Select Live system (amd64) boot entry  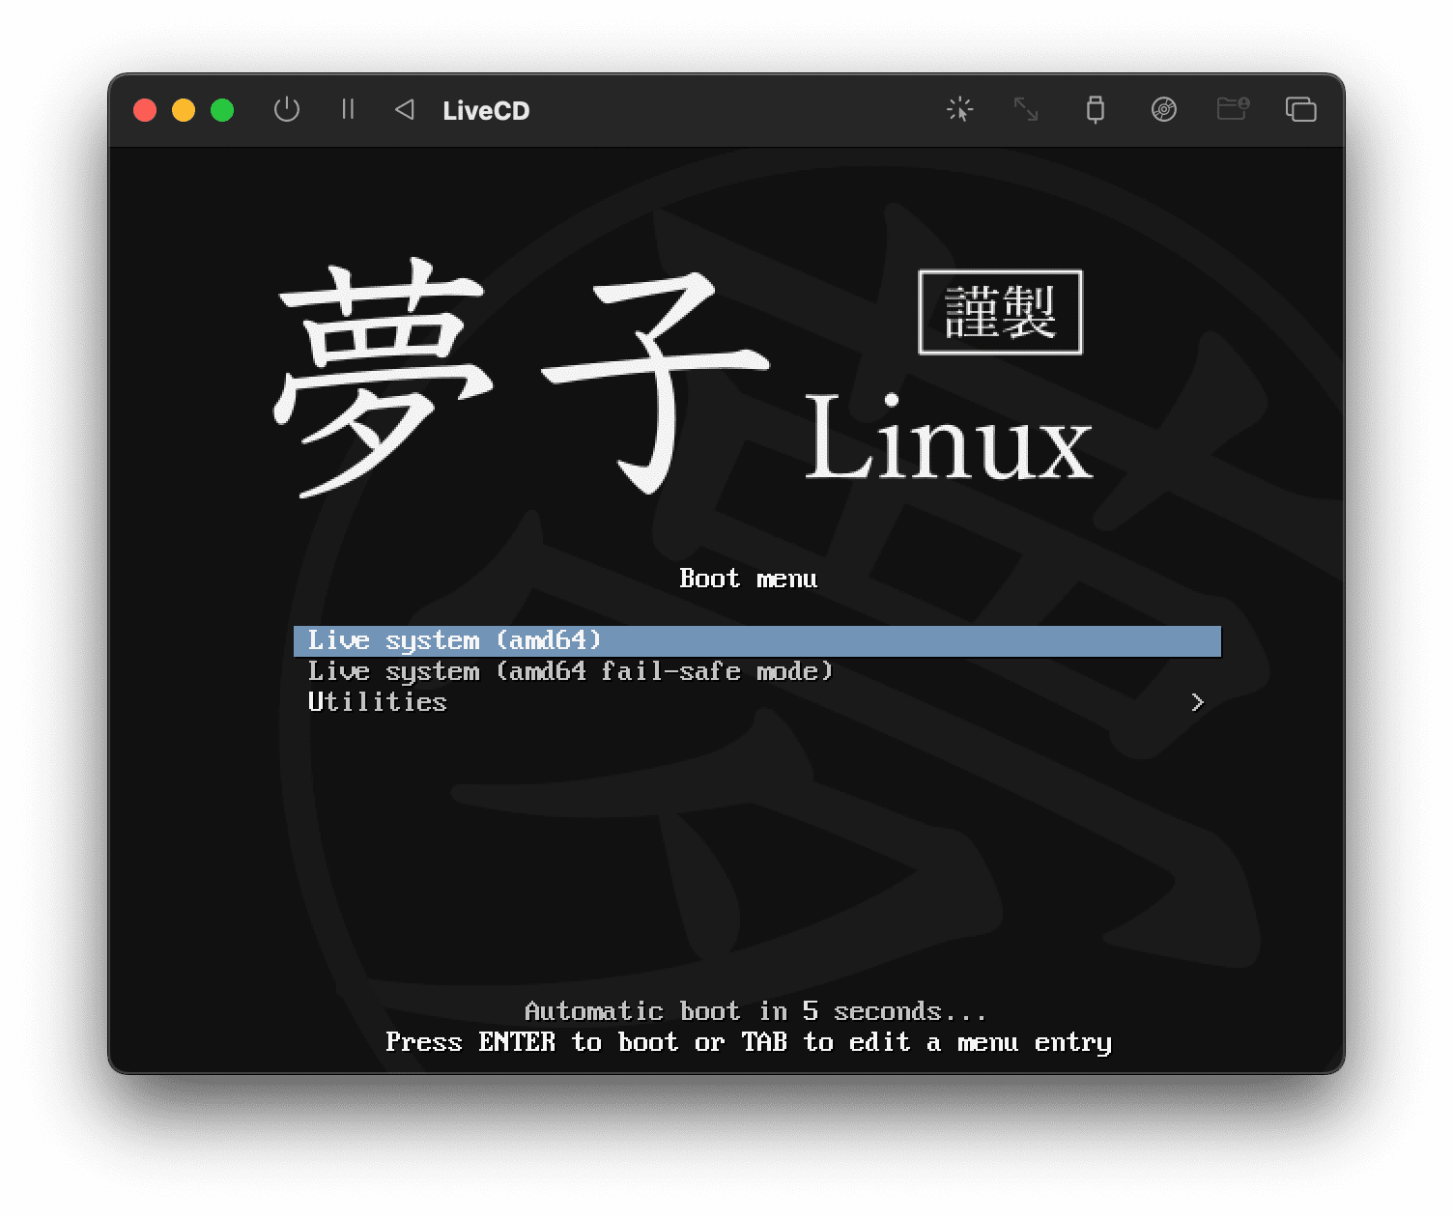click(757, 640)
